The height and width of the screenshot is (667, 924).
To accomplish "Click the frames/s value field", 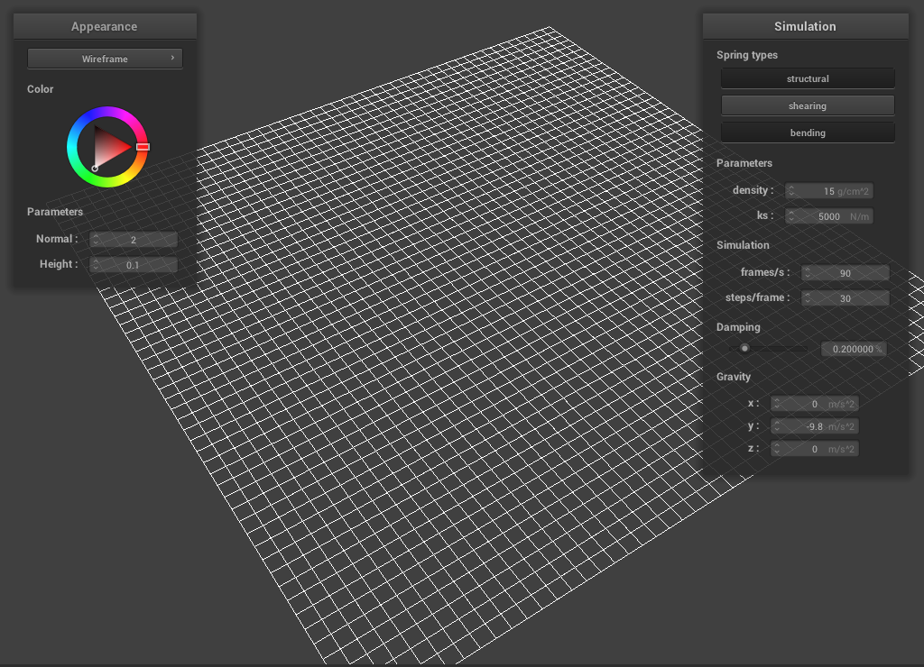I will 845,272.
